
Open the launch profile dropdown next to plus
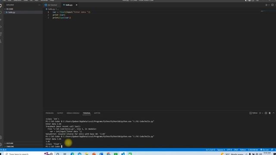[262, 113]
